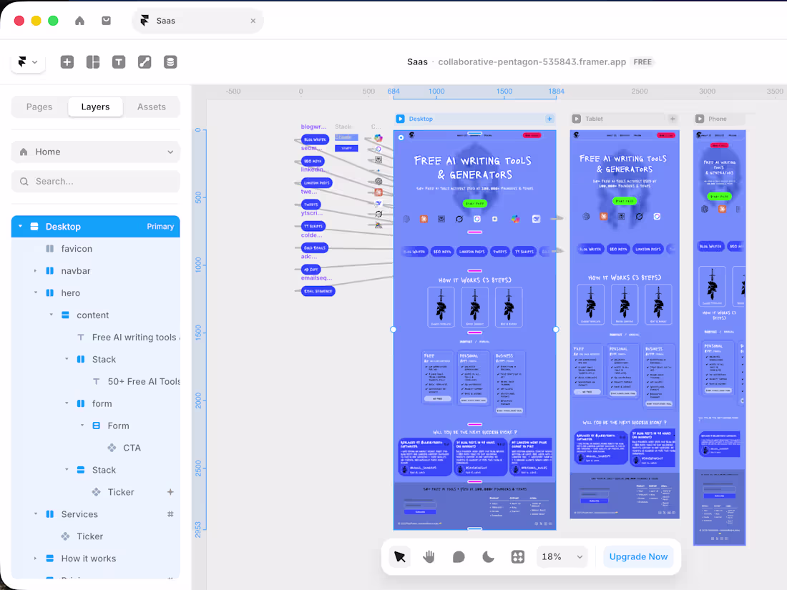
Task: Click the grid component icon in bottom toolbar
Action: [x=517, y=557]
